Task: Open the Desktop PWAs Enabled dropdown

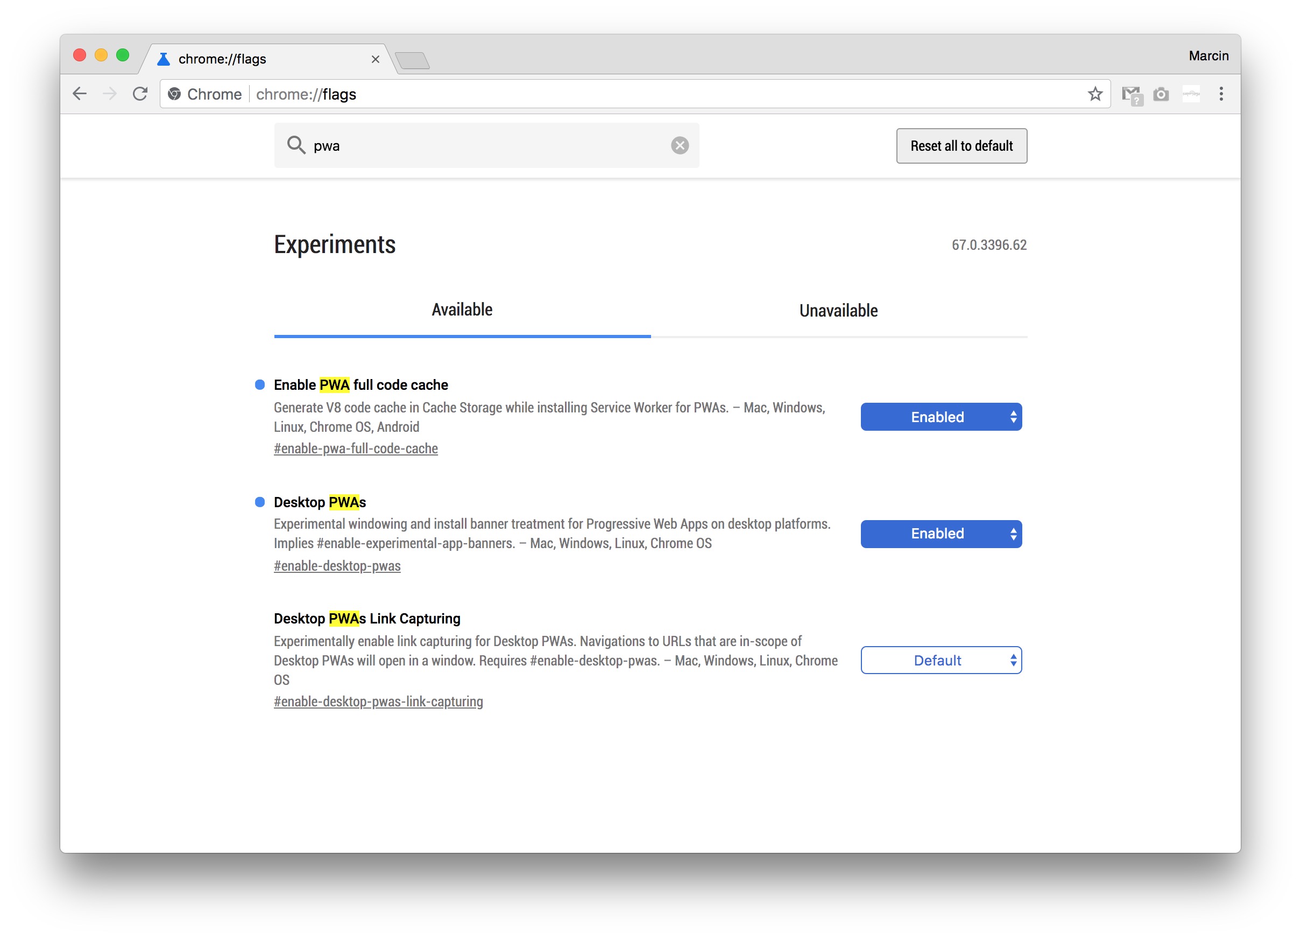Action: pos(941,534)
